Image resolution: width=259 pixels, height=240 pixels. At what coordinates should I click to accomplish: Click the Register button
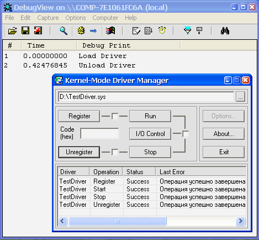[x=79, y=116]
